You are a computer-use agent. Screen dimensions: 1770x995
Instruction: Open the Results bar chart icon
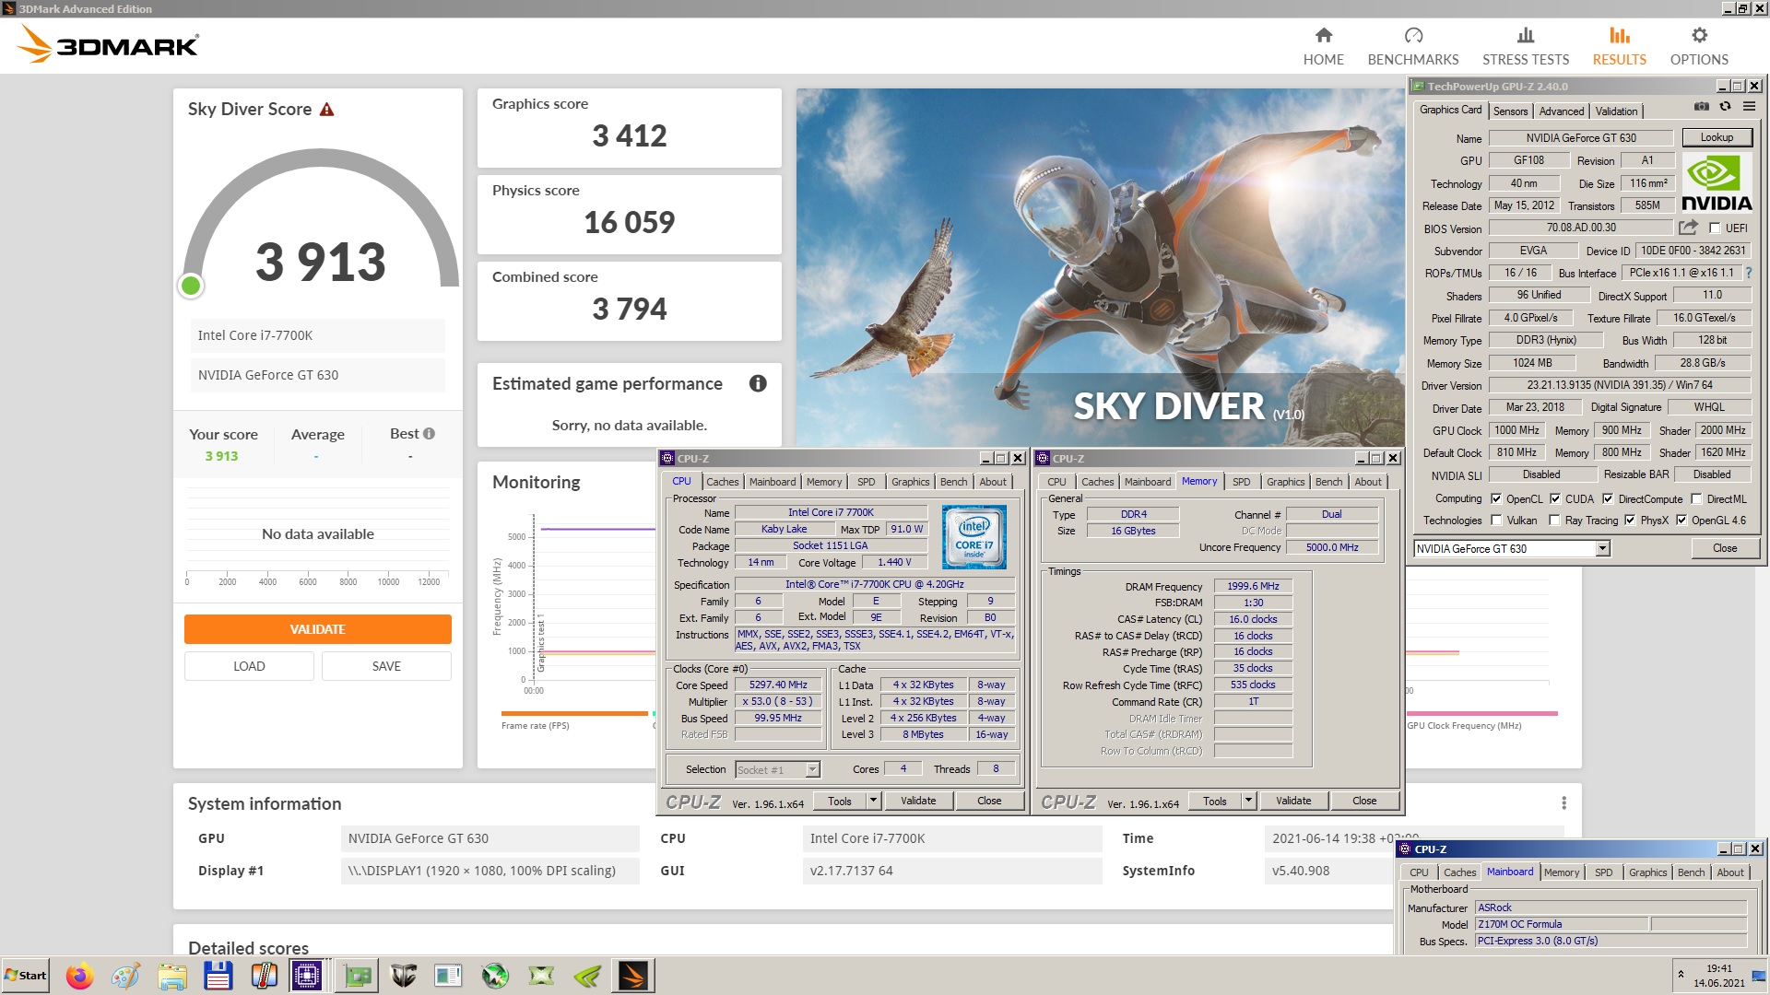click(1619, 35)
